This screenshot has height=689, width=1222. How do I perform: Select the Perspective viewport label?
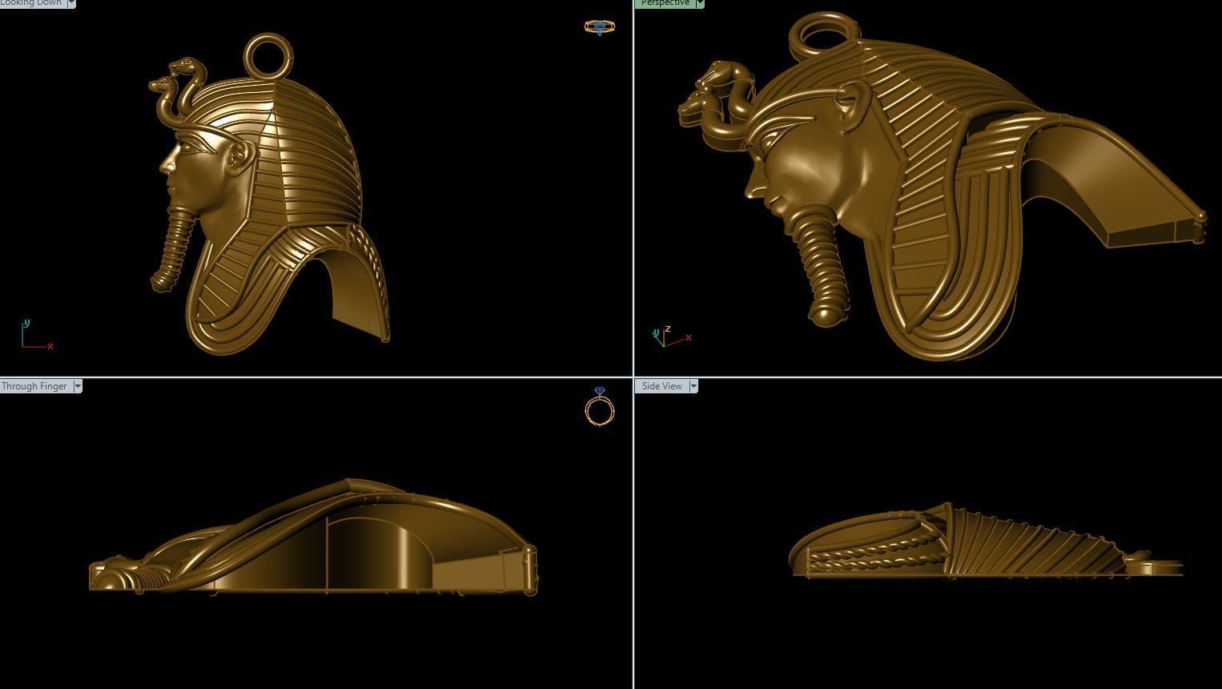coord(665,3)
